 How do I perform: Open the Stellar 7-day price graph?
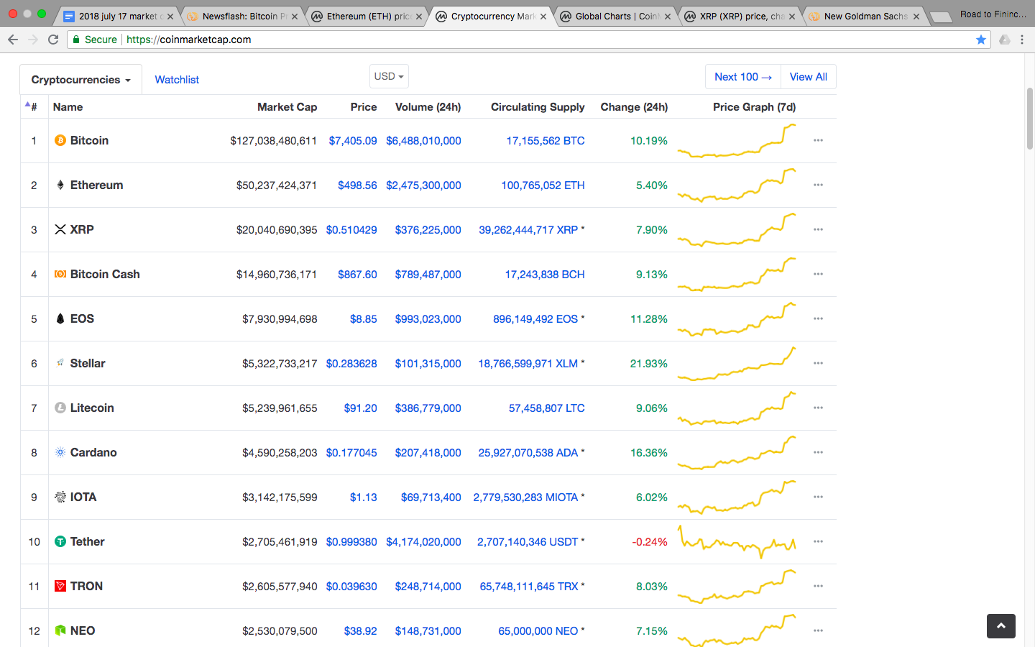tap(737, 363)
